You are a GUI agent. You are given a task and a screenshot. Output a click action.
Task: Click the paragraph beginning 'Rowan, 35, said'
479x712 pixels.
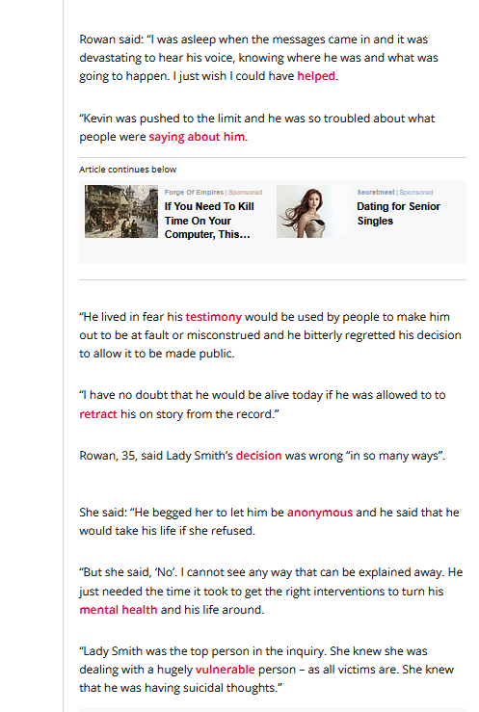click(262, 456)
